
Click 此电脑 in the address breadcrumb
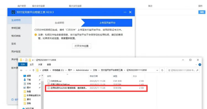pyautogui.click(x=45, y=70)
